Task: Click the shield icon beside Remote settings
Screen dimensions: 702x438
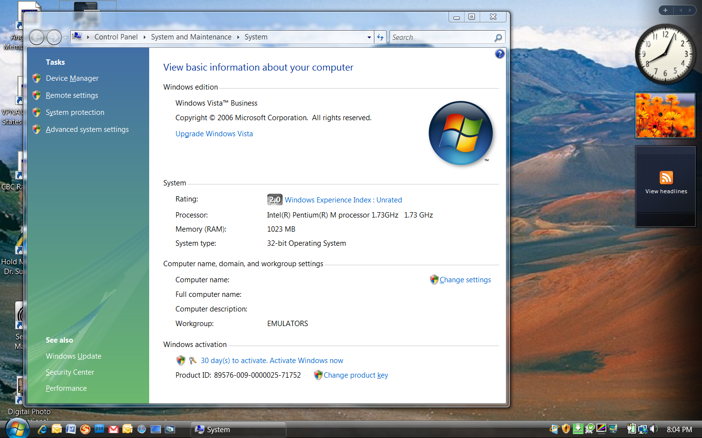Action: coord(37,95)
